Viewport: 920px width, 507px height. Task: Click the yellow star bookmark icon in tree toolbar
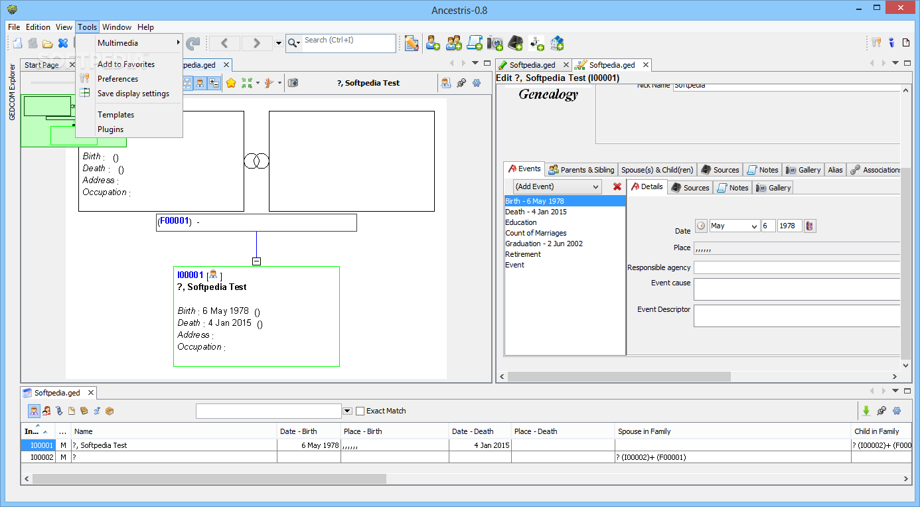point(231,83)
